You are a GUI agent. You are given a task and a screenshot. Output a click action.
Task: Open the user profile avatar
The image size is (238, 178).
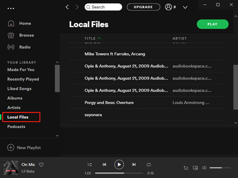(169, 7)
